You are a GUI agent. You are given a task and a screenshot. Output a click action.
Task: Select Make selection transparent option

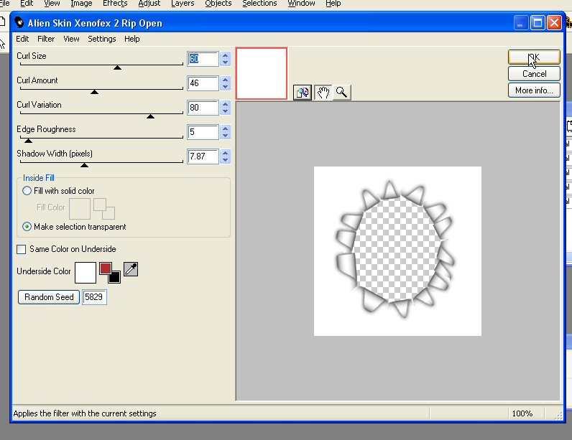click(27, 227)
